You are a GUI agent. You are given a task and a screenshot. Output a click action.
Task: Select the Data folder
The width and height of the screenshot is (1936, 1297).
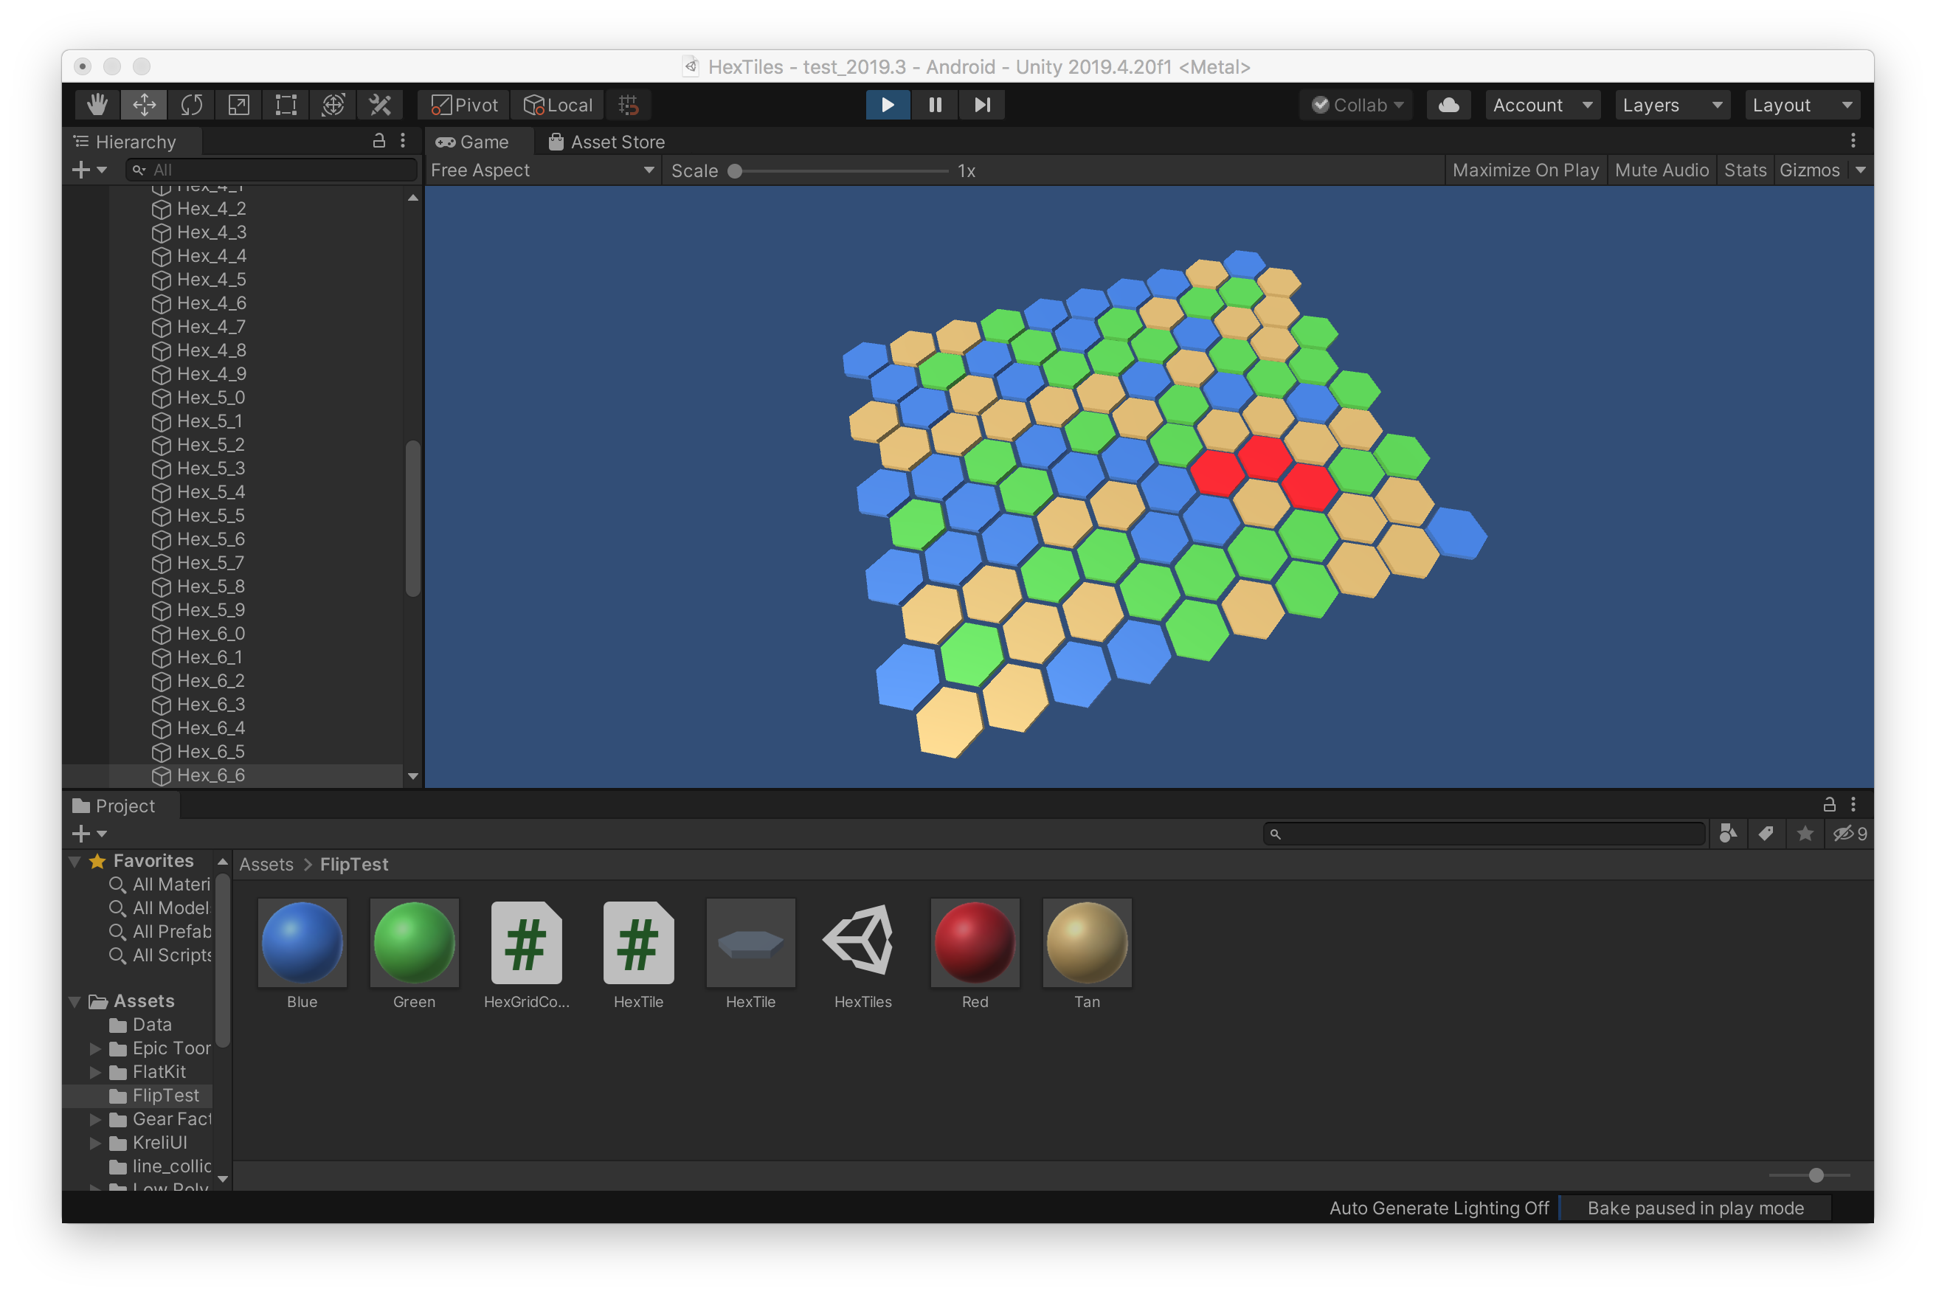[141, 1025]
